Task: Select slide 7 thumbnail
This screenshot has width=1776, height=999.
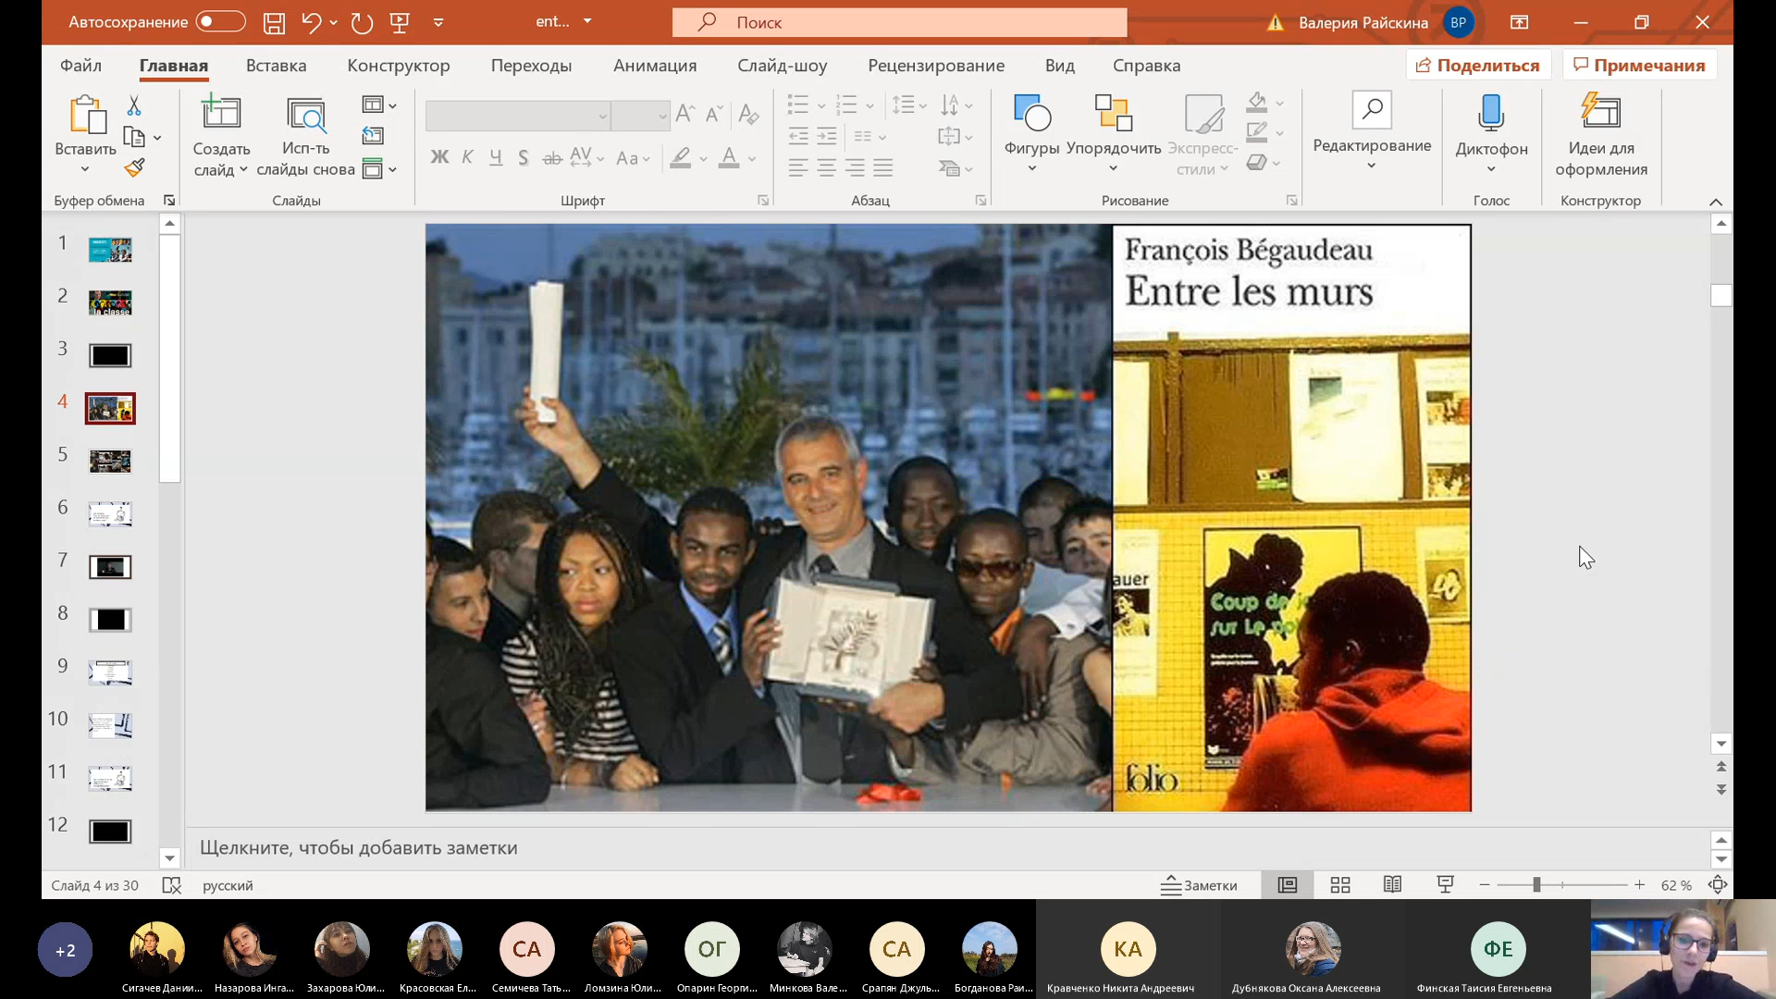Action: [110, 567]
